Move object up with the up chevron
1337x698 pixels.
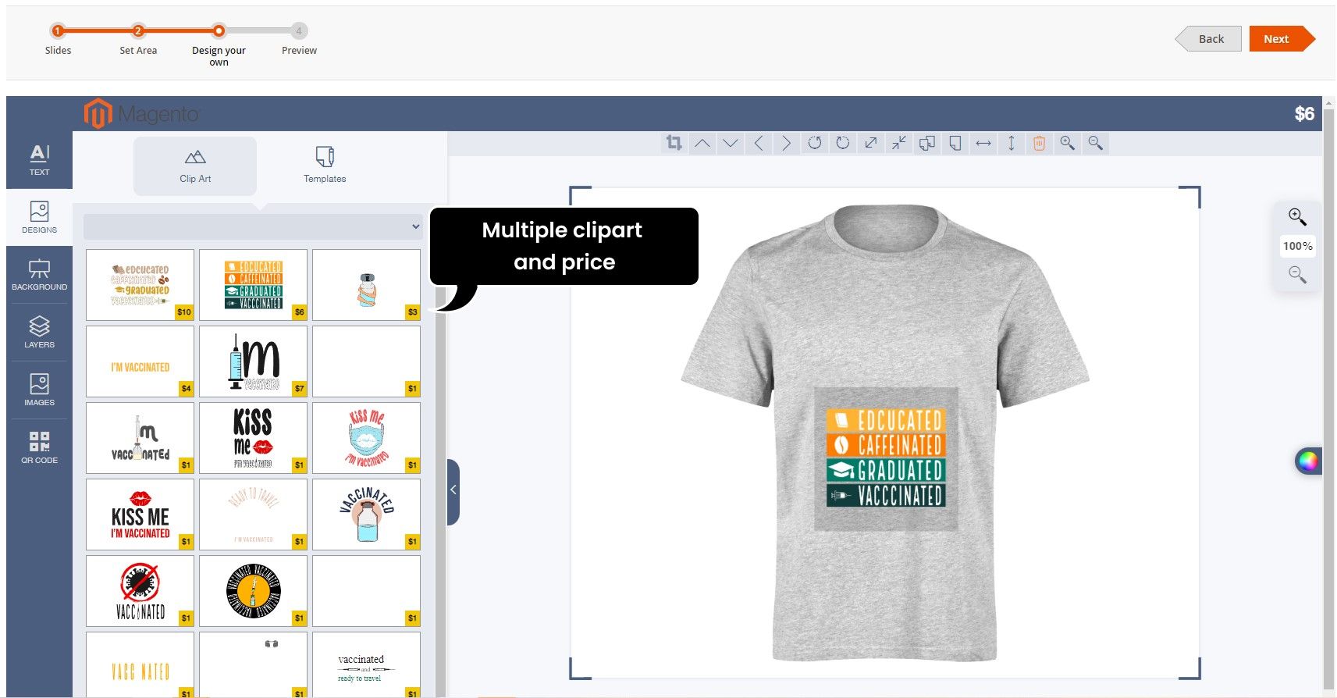[702, 143]
